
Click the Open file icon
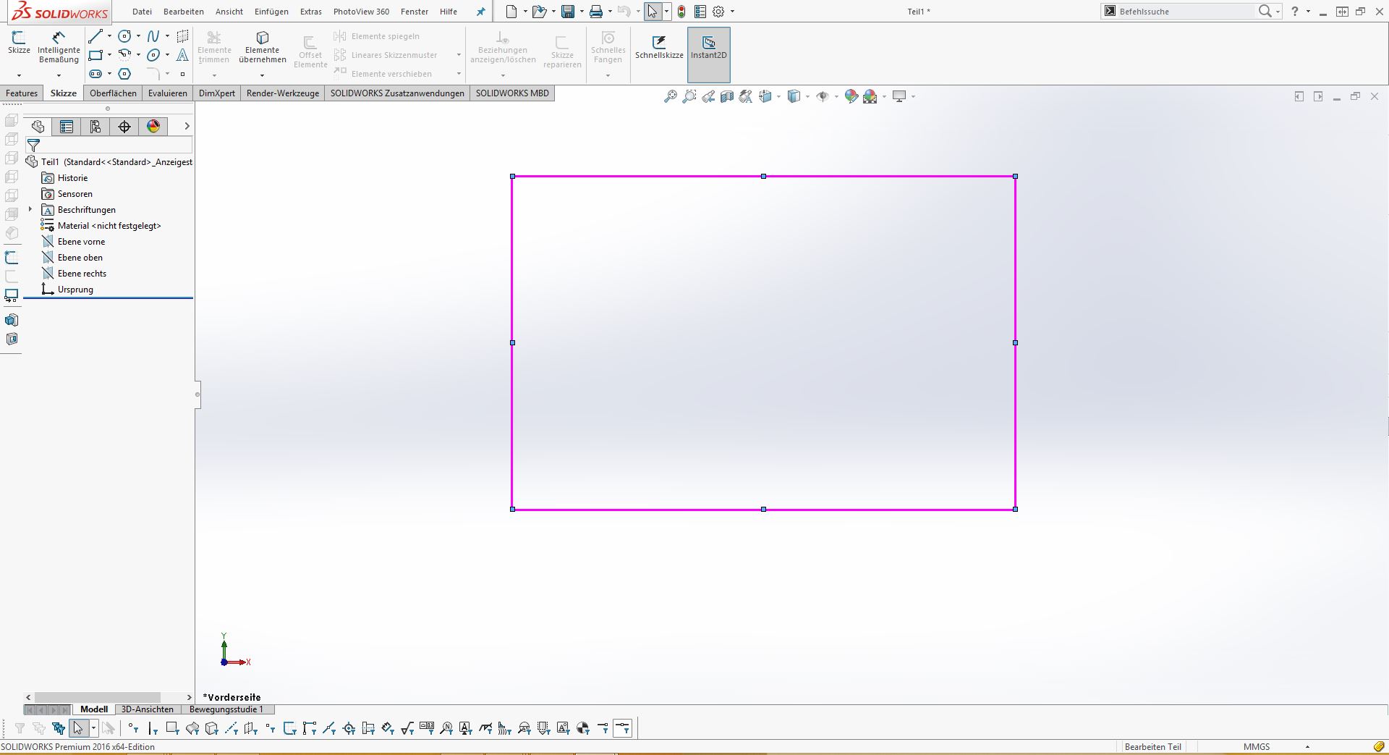(538, 12)
